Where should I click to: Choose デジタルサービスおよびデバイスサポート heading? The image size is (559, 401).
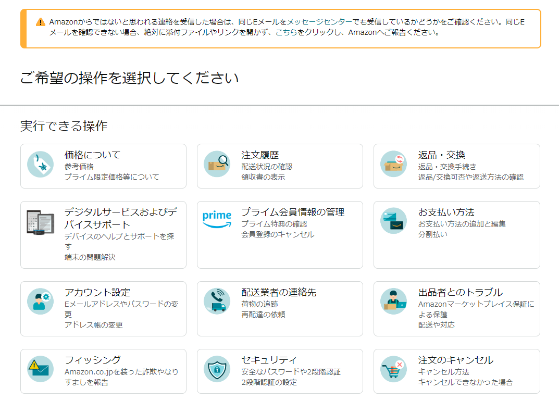coord(120,218)
